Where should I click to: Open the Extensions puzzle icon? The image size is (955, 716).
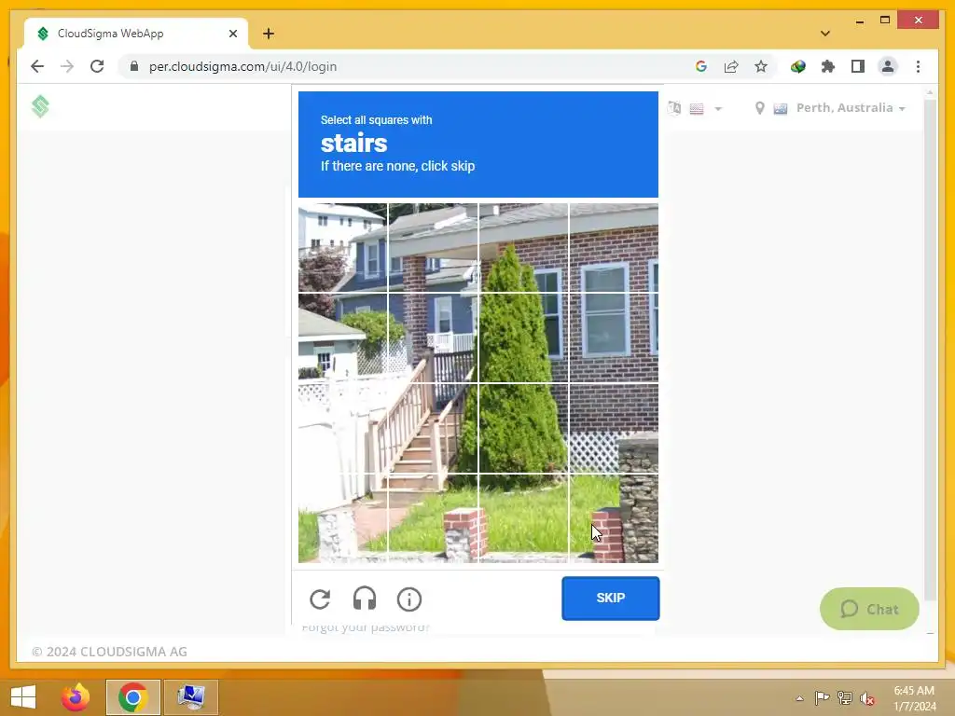pyautogui.click(x=828, y=66)
